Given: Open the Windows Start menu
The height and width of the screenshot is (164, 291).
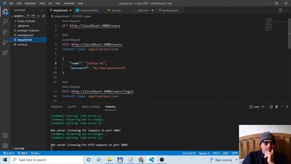Looking at the screenshot, I should click(5, 160).
